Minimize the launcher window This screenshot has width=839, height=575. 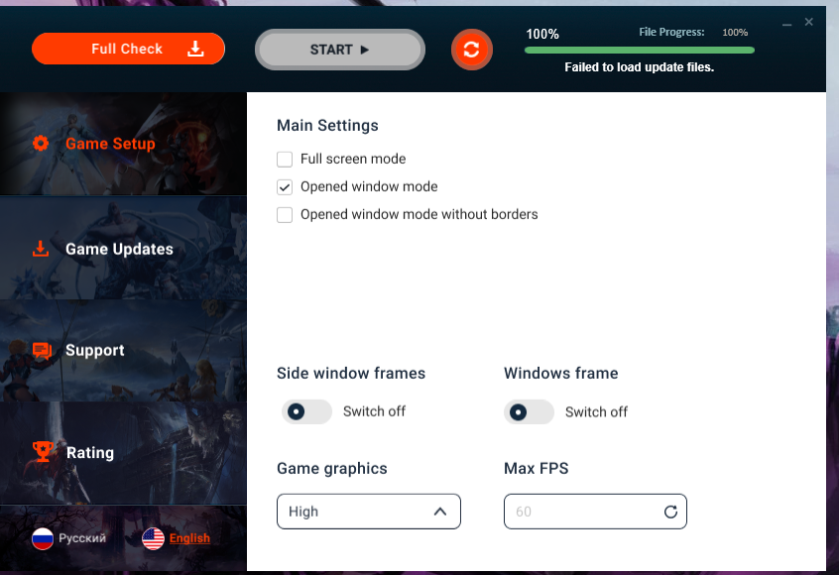coord(786,24)
